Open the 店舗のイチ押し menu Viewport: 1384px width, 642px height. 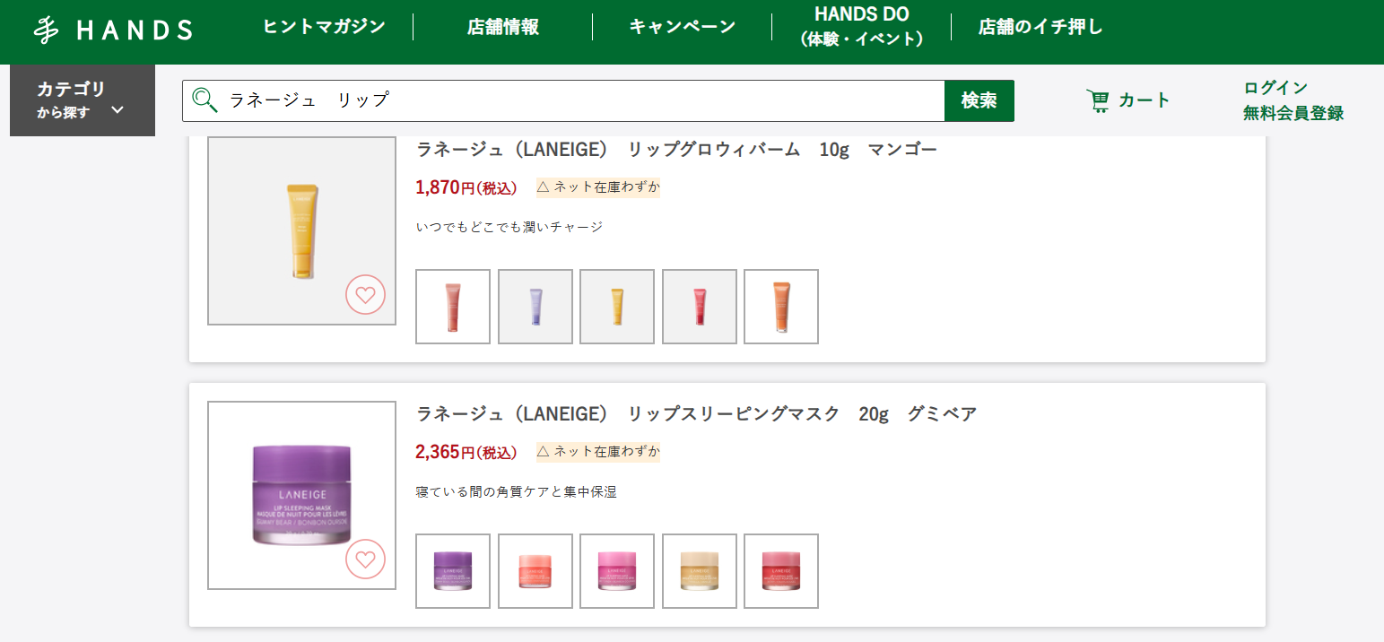[1040, 27]
